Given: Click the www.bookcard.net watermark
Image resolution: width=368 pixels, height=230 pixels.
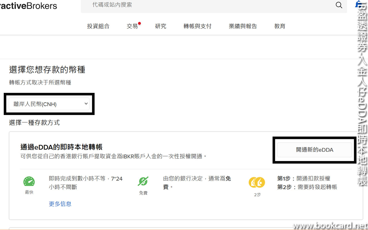Looking at the screenshot, I should click(330, 225).
